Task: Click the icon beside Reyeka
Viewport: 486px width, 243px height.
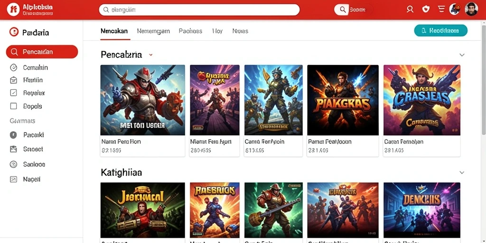Action: tap(14, 93)
